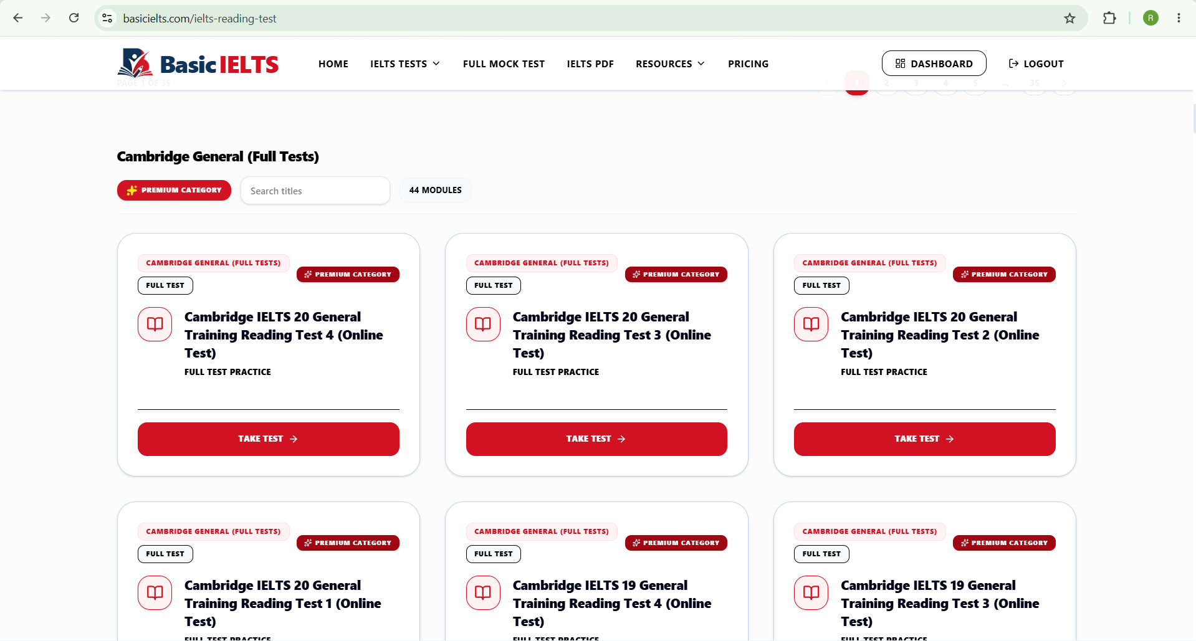Go to the HOME nav item
This screenshot has width=1196, height=641.
coord(333,64)
